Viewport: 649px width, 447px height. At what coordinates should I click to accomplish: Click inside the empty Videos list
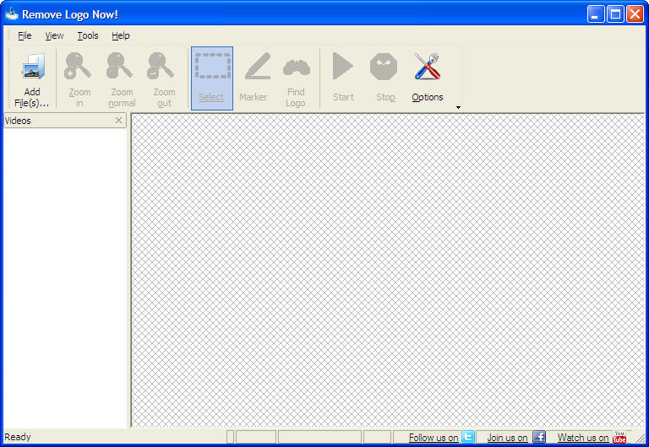pos(65,277)
